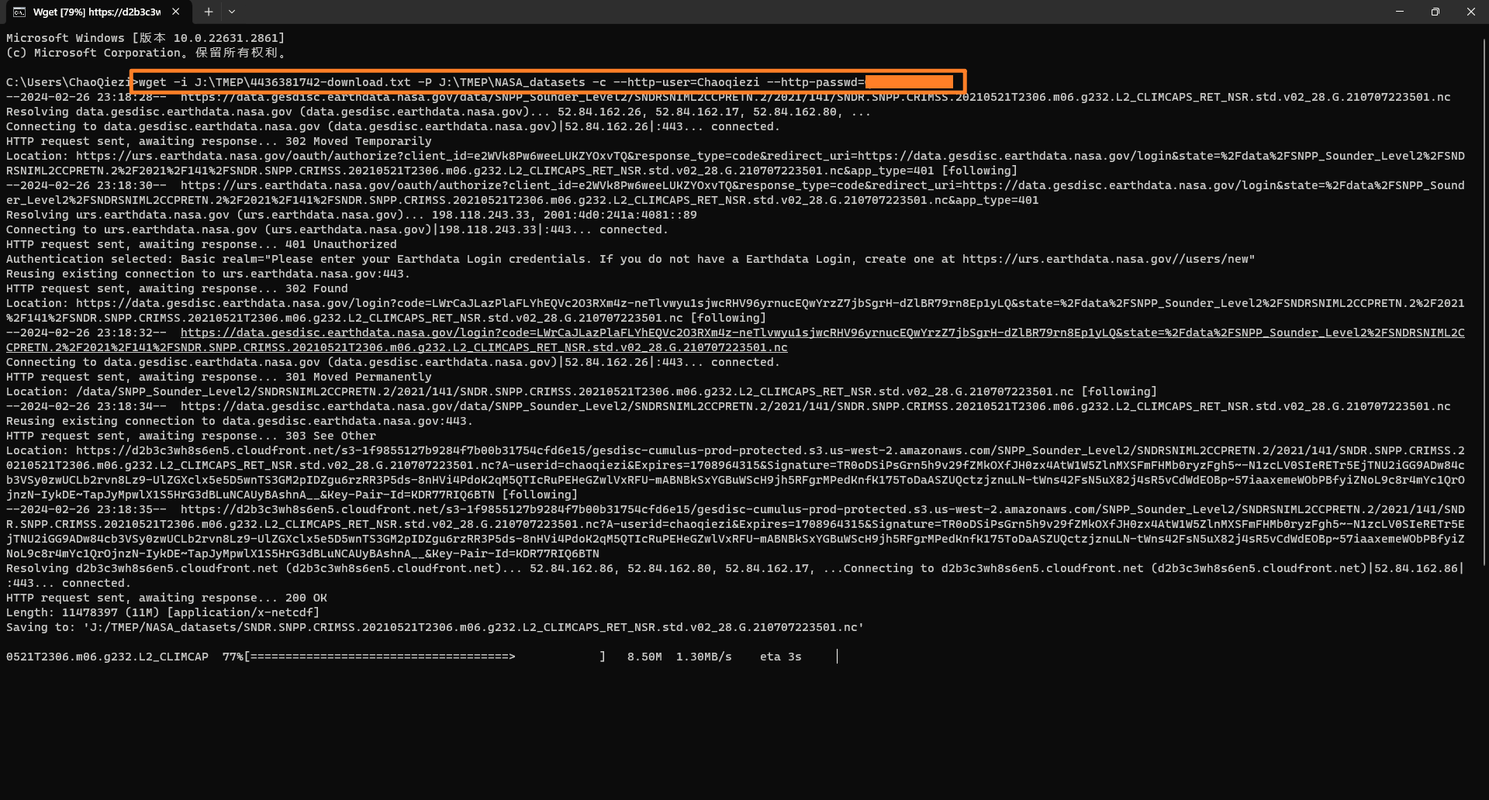Click the restore-down icon in the title bar
The height and width of the screenshot is (800, 1489).
coord(1435,12)
